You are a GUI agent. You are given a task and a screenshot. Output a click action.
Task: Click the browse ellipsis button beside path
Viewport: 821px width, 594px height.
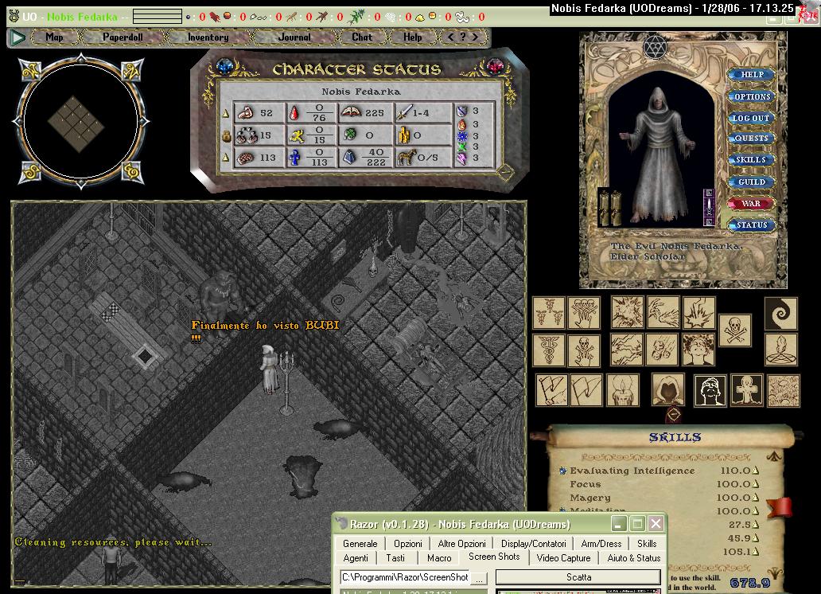click(479, 578)
